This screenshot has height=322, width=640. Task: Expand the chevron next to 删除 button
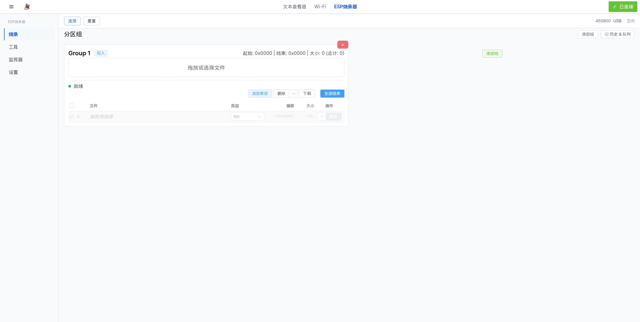[x=294, y=94]
